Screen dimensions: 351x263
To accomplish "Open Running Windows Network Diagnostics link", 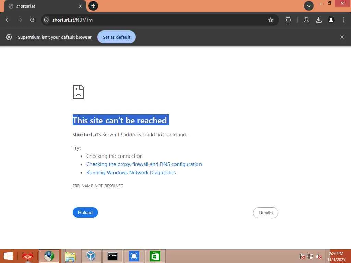I will [131, 173].
